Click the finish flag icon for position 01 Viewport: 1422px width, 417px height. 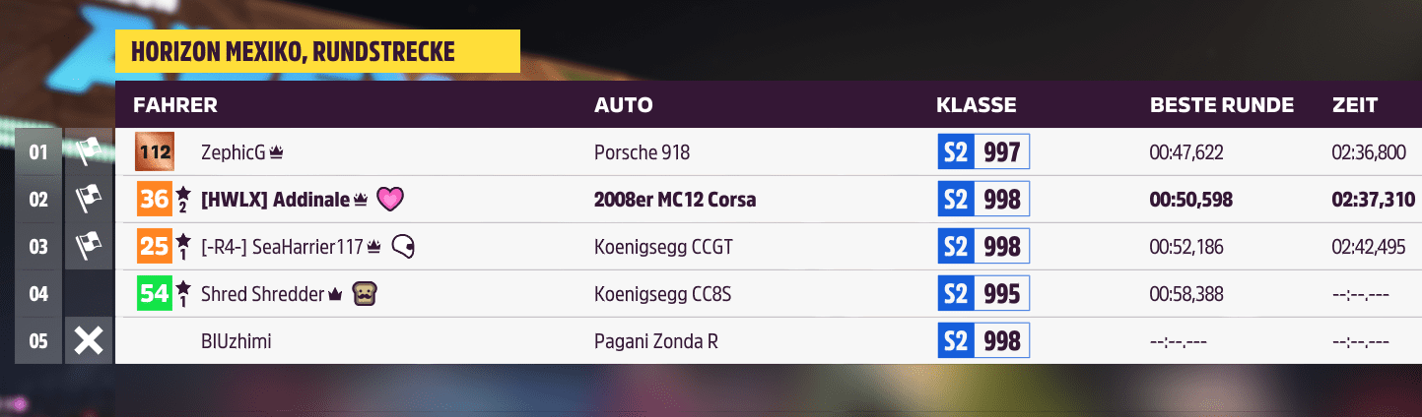pos(89,151)
